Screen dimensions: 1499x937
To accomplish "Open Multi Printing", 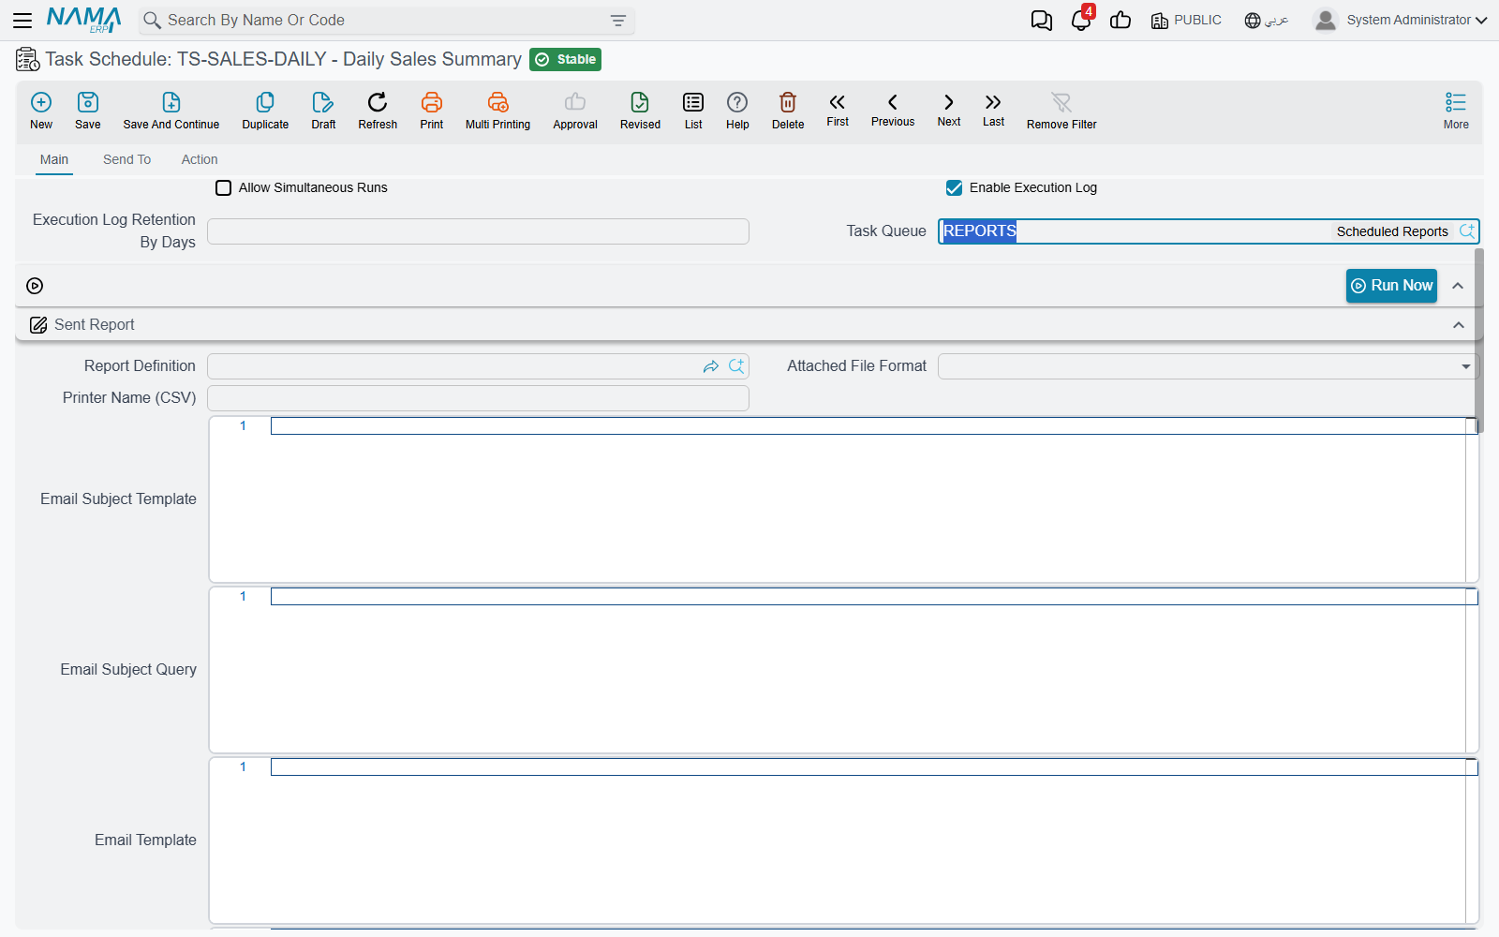I will pyautogui.click(x=497, y=111).
